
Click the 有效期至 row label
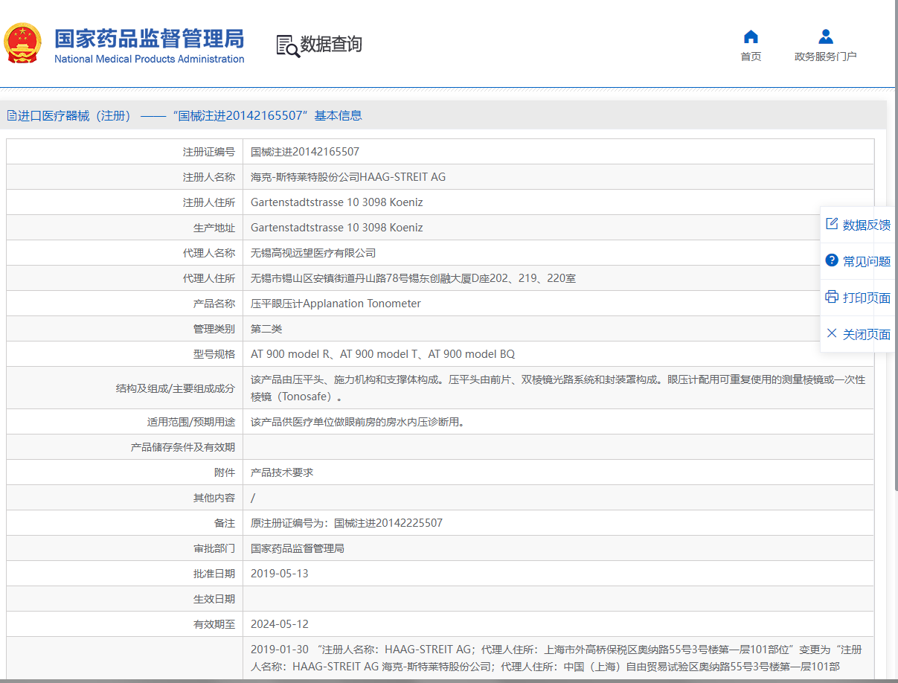click(214, 624)
